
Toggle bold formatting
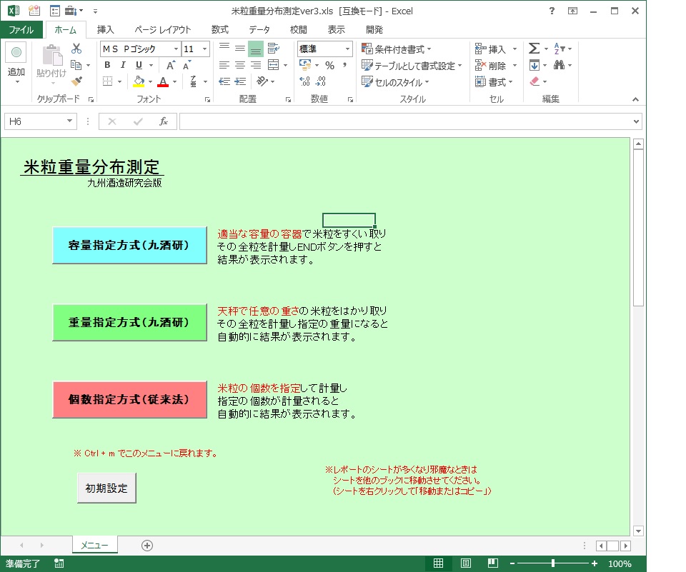click(107, 66)
